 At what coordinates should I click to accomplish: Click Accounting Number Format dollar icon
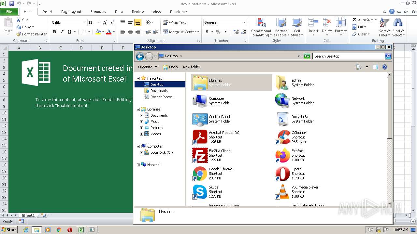click(207, 32)
